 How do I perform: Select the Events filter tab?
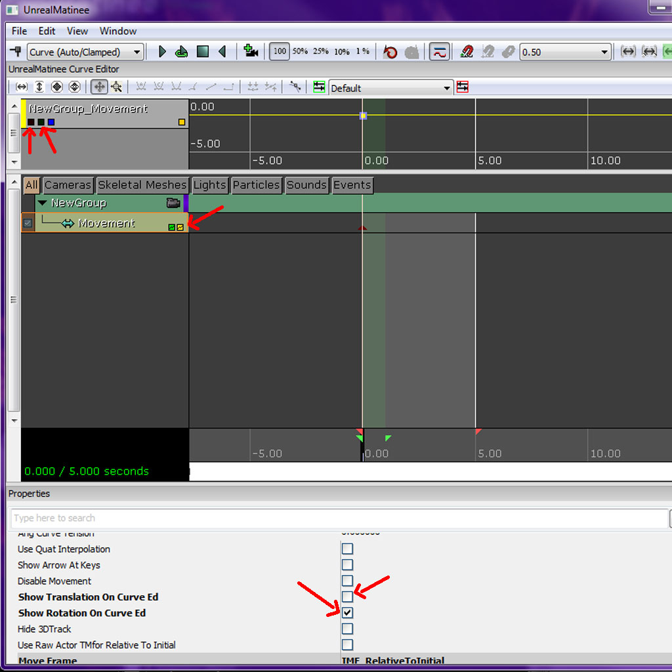tap(352, 185)
